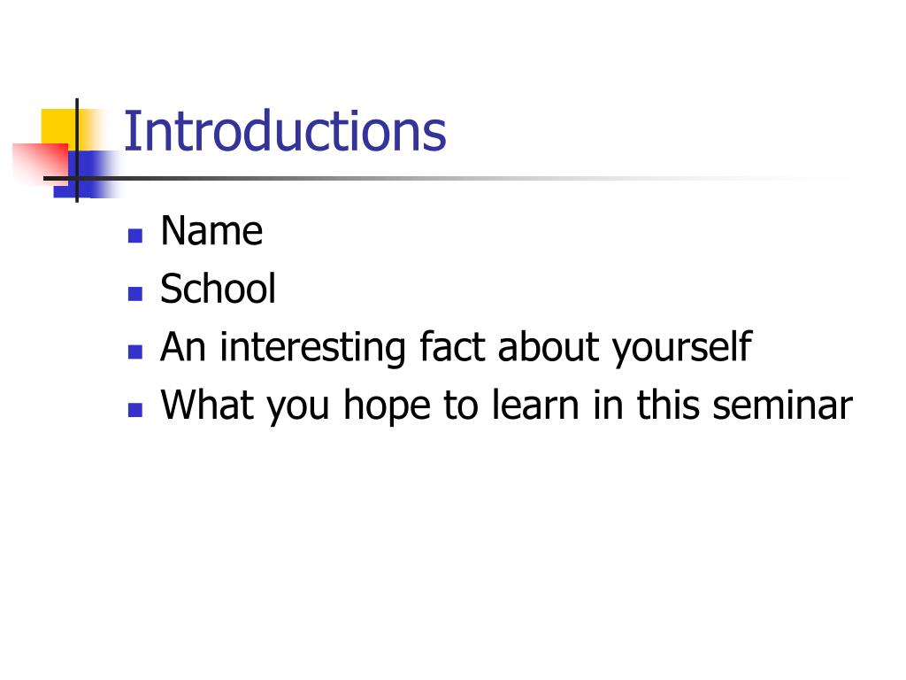The width and height of the screenshot is (906, 680).
Task: Click 'What you hope to learn' line
Action: 506,405
